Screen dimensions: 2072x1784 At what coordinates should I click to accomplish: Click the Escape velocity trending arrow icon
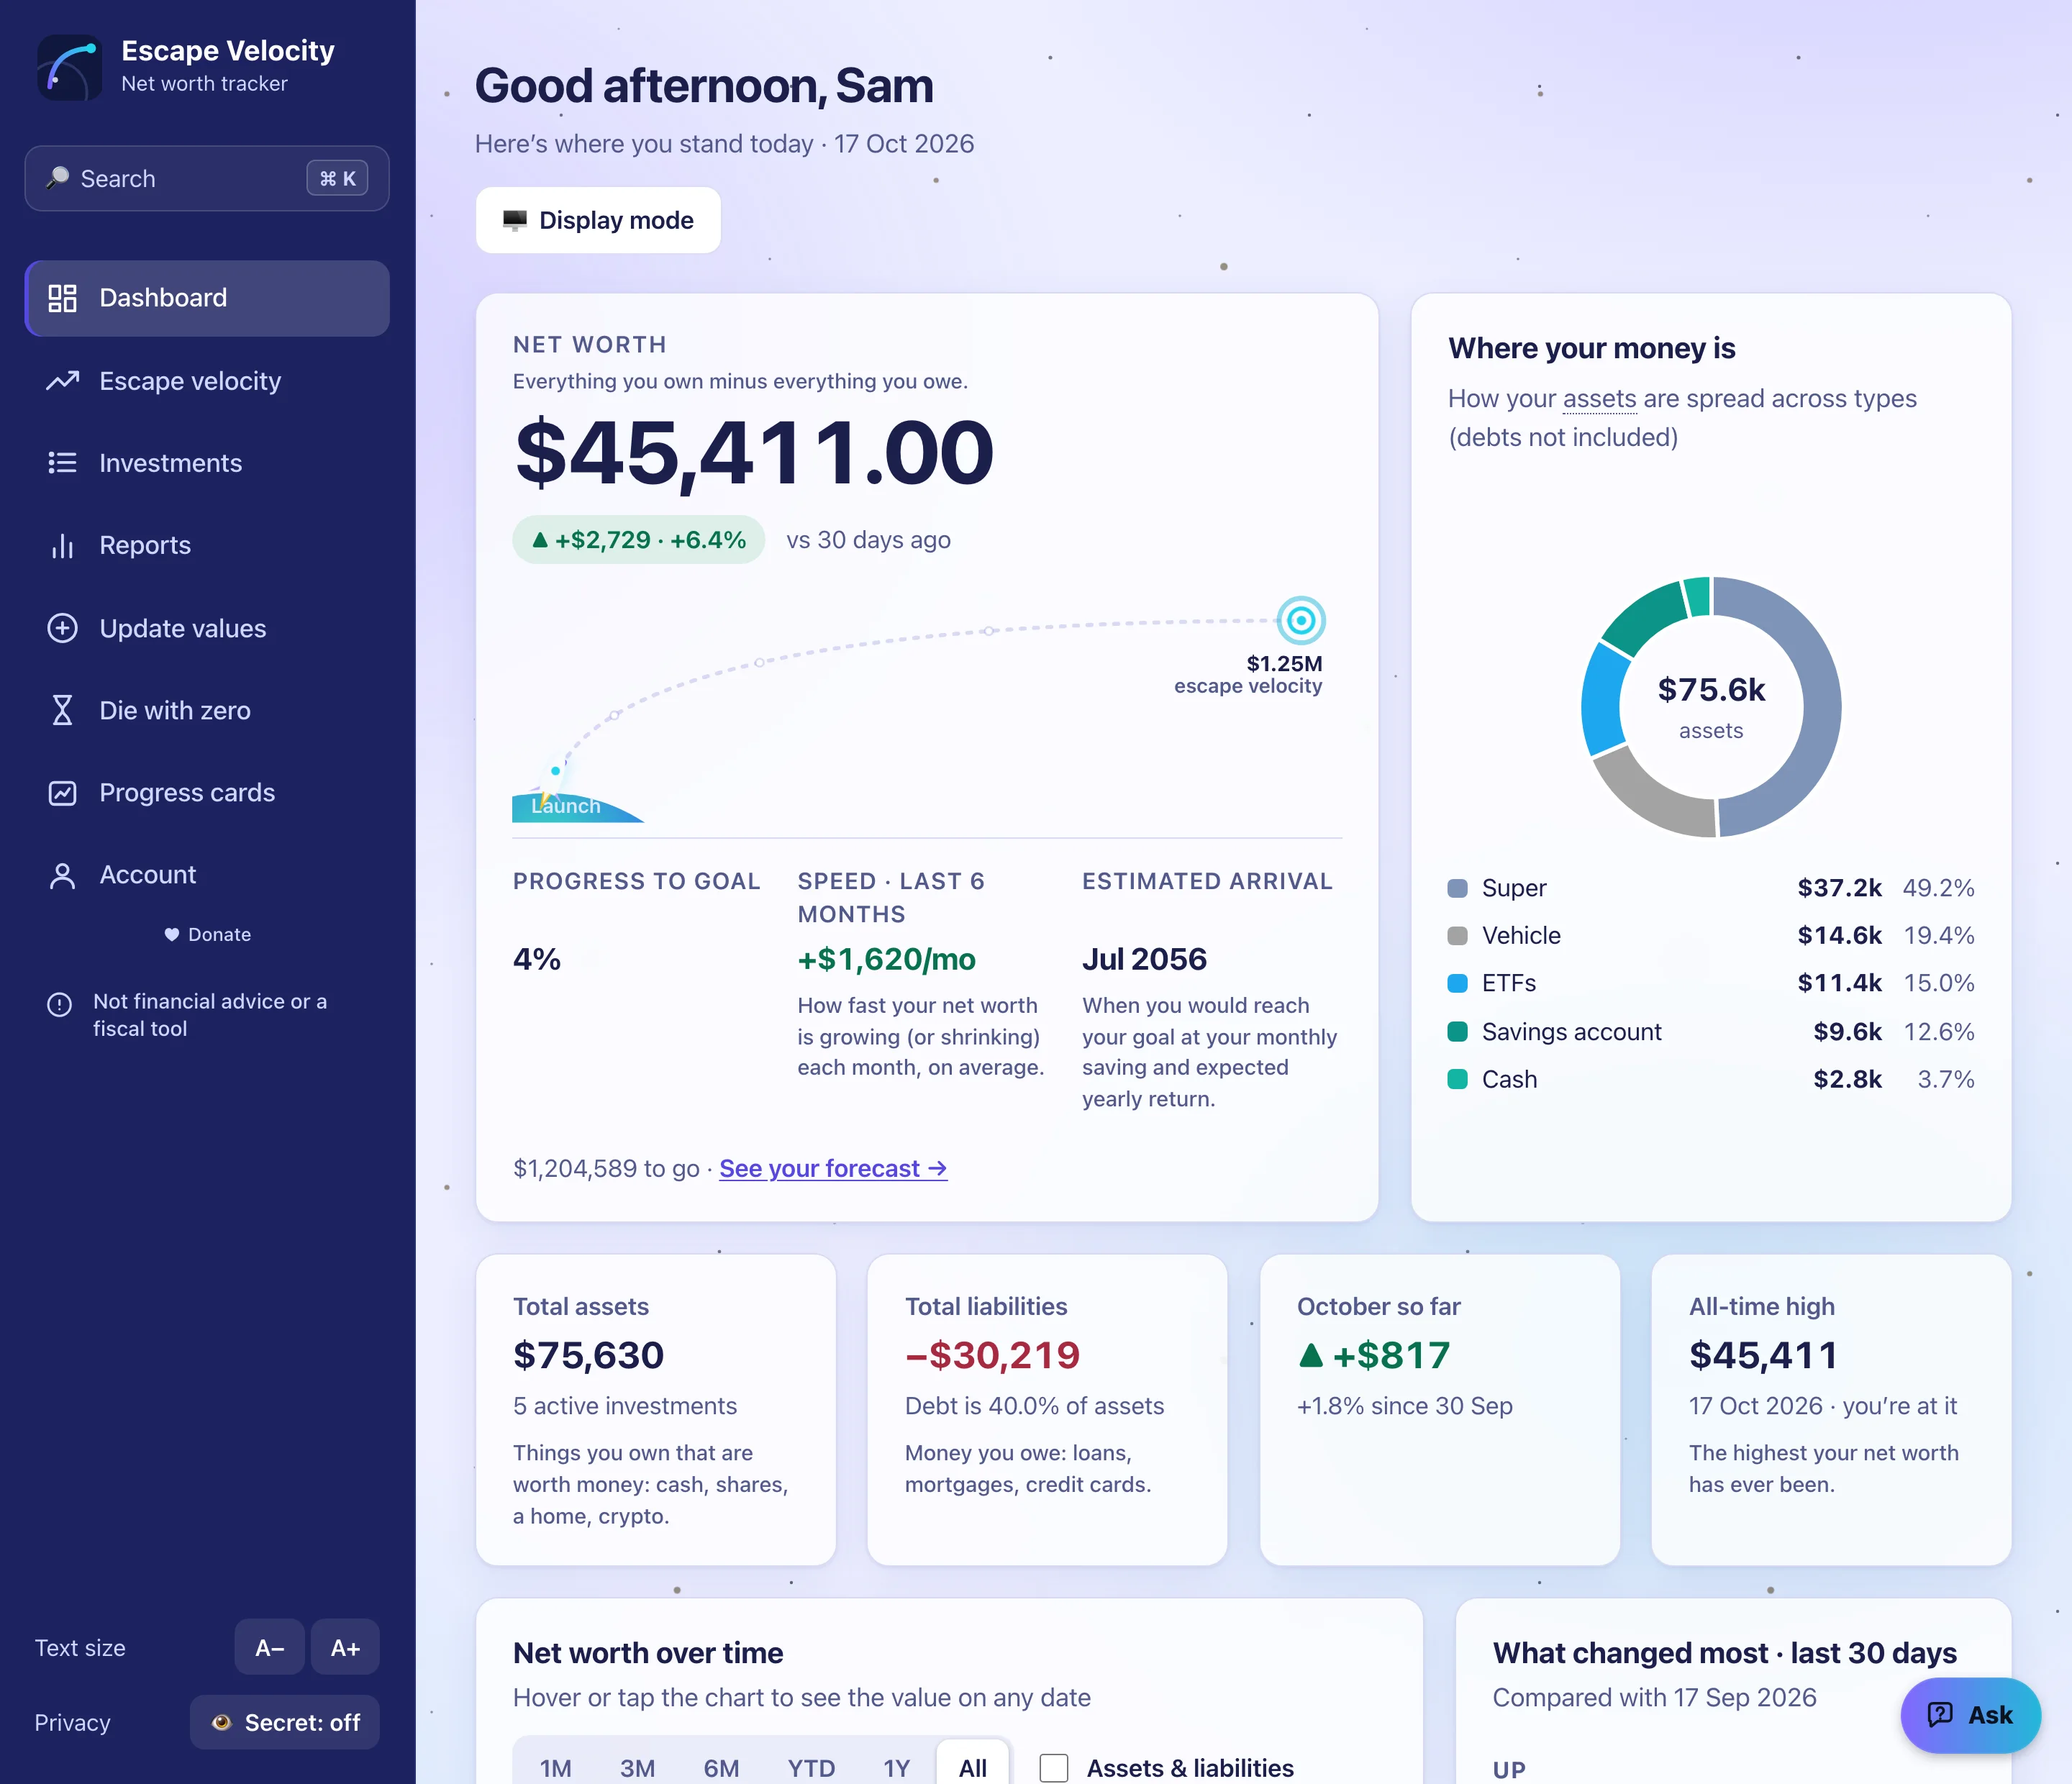click(x=62, y=381)
